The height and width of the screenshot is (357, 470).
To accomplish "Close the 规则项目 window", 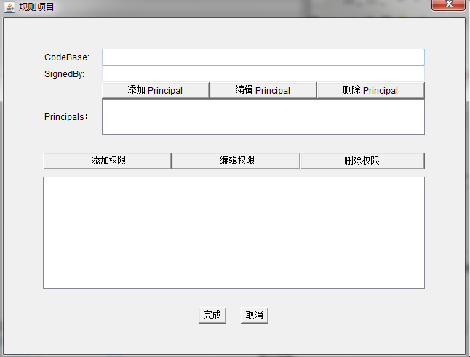I will pos(448,4).
